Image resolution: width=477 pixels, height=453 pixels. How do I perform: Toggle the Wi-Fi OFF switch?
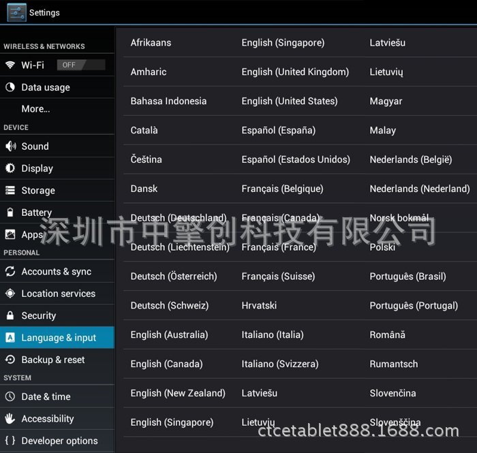pyautogui.click(x=81, y=65)
